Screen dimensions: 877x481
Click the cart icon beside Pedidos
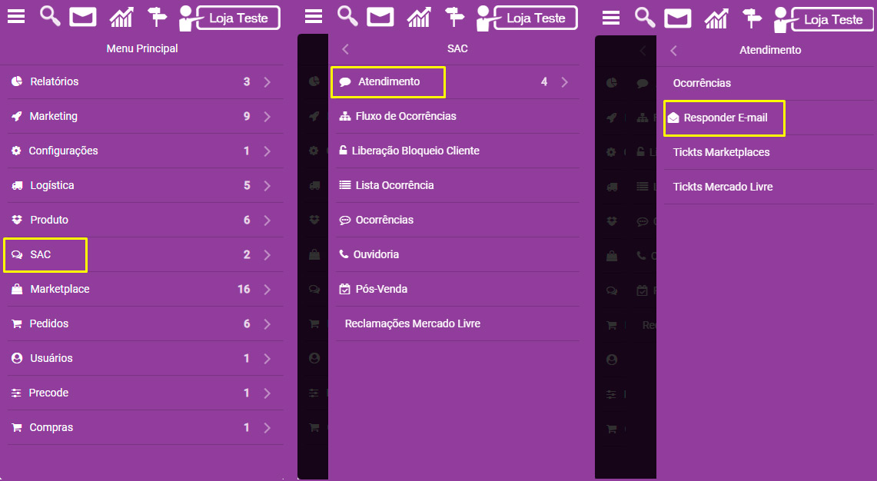(x=17, y=323)
